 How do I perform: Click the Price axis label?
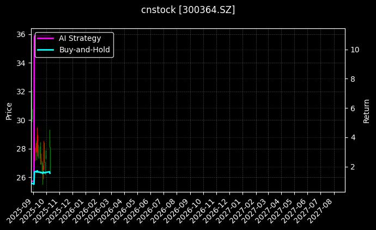click(x=9, y=110)
